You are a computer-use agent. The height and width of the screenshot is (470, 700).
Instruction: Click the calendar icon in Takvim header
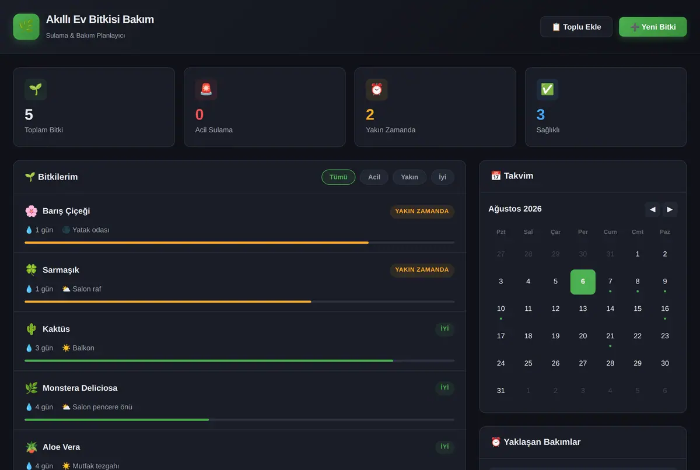coord(496,176)
